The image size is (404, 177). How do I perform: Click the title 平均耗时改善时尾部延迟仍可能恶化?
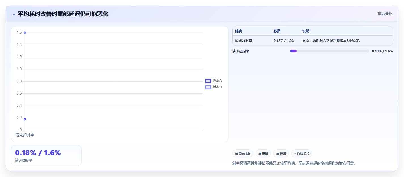[63, 14]
